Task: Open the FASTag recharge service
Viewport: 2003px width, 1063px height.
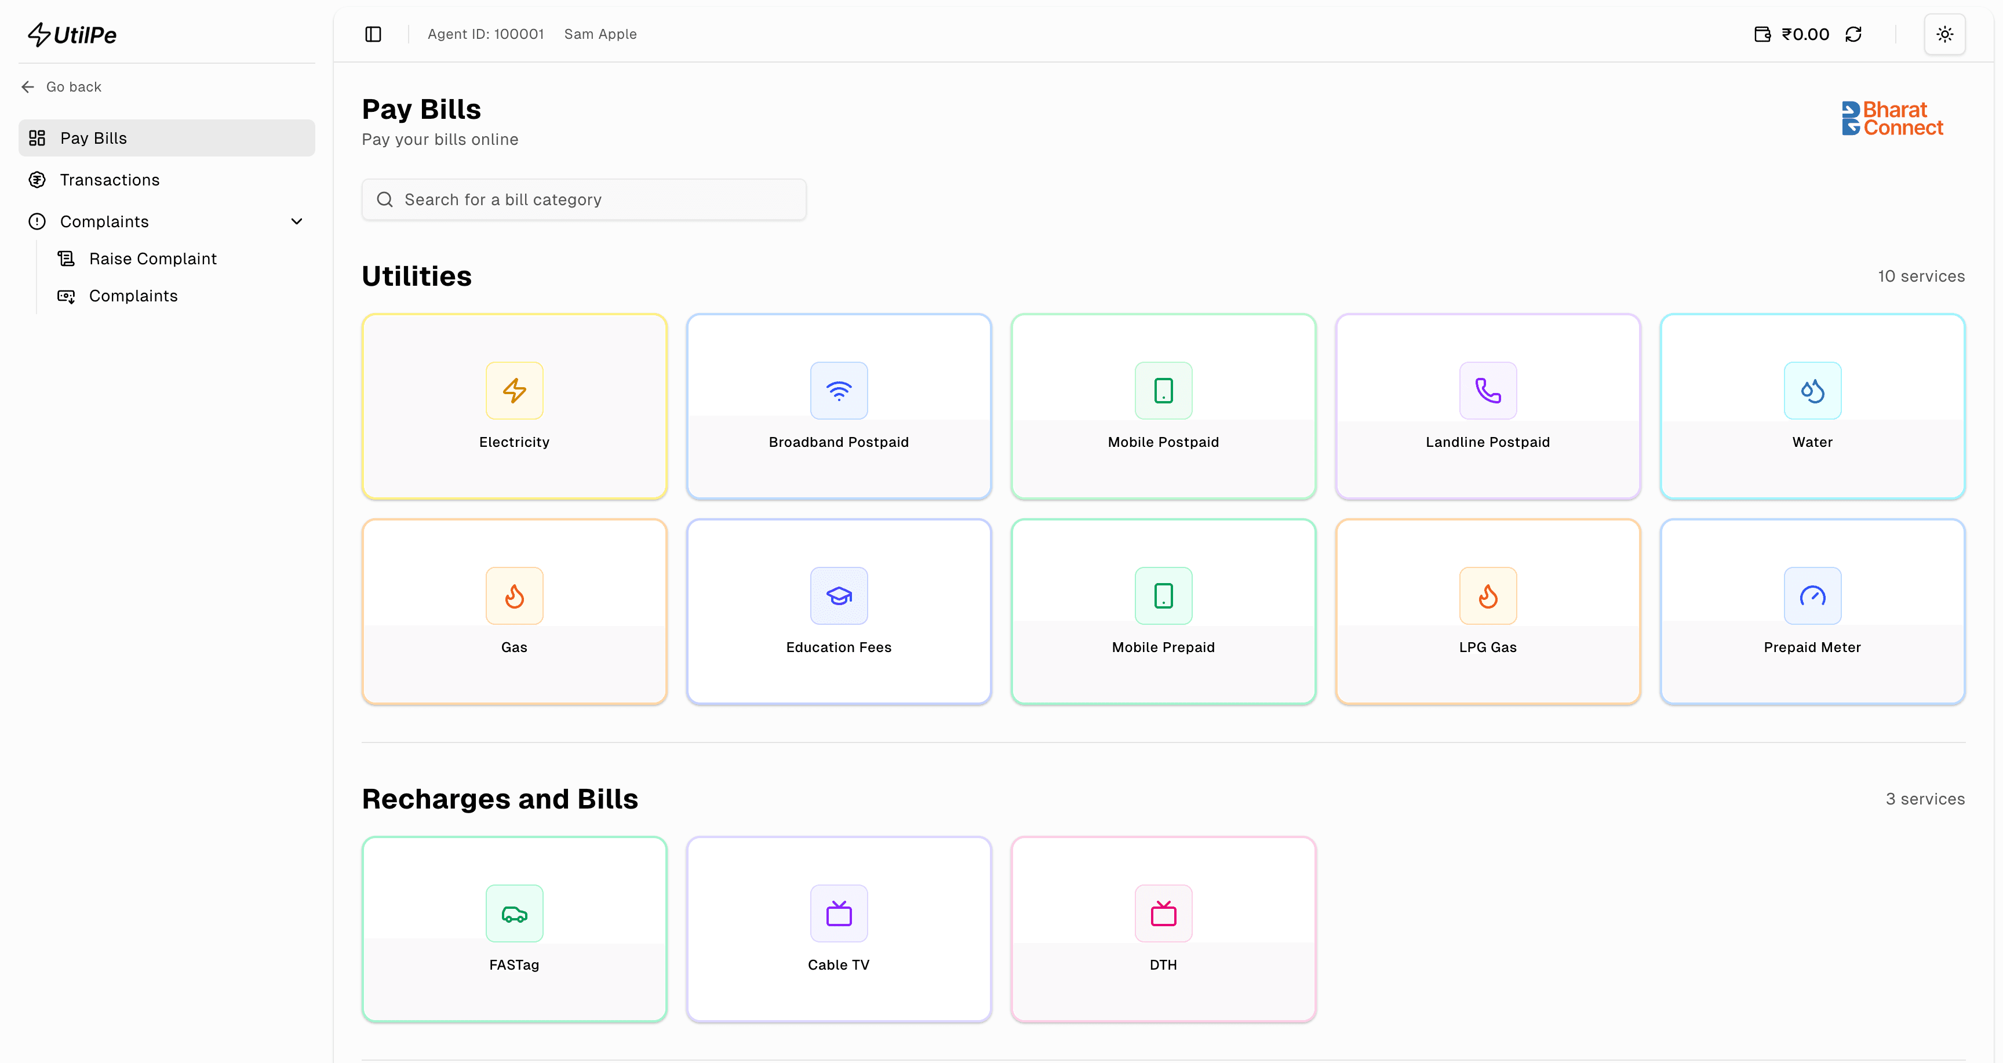Action: 514,929
